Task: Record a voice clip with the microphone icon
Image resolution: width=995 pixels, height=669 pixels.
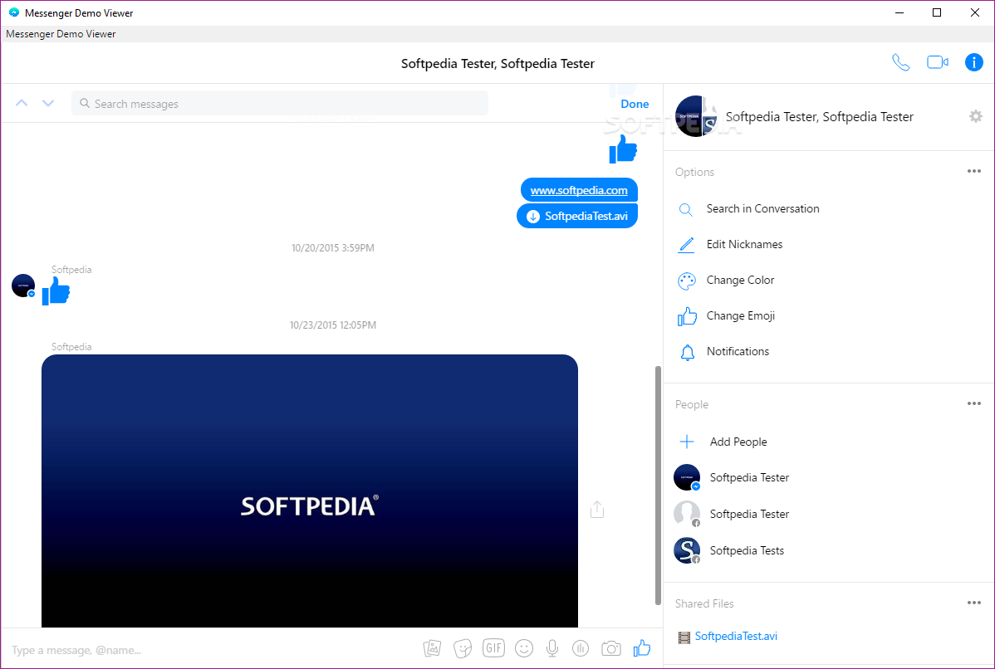Action: (552, 648)
